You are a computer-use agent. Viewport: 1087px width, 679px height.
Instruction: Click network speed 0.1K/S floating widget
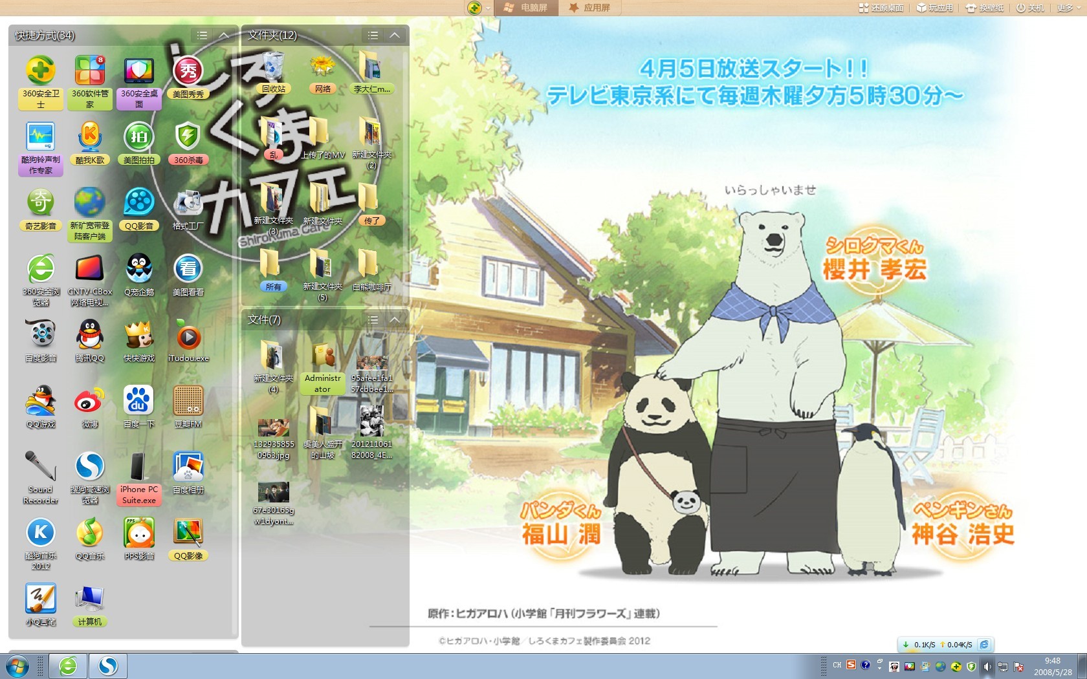[945, 645]
